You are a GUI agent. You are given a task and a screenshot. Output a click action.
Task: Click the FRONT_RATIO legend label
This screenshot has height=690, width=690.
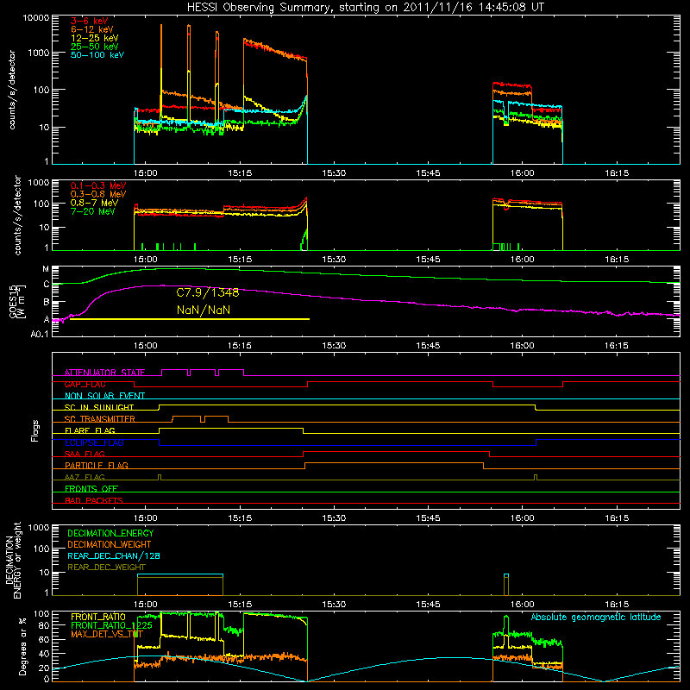coord(97,617)
